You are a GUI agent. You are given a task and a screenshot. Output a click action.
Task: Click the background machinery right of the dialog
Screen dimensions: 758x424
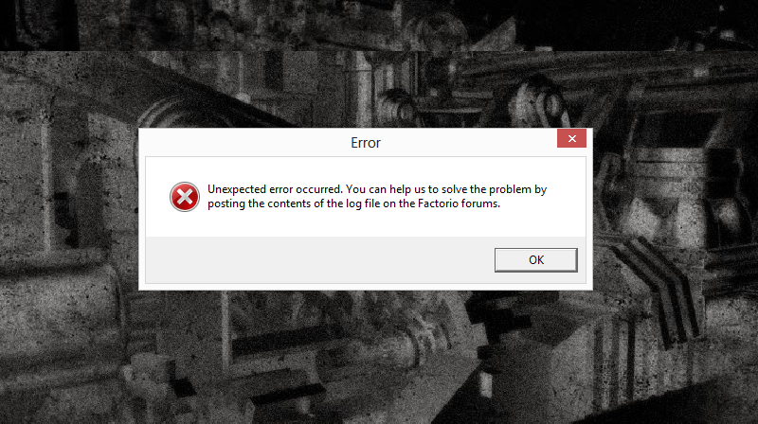(x=676, y=208)
